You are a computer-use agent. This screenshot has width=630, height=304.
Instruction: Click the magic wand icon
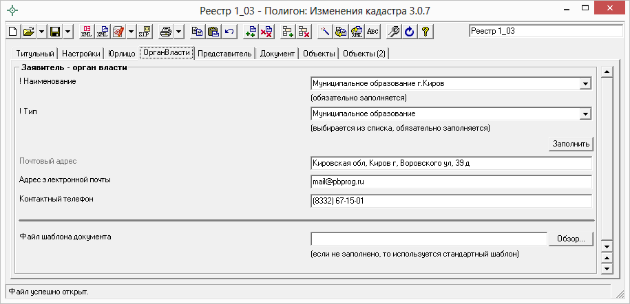pyautogui.click(x=325, y=32)
